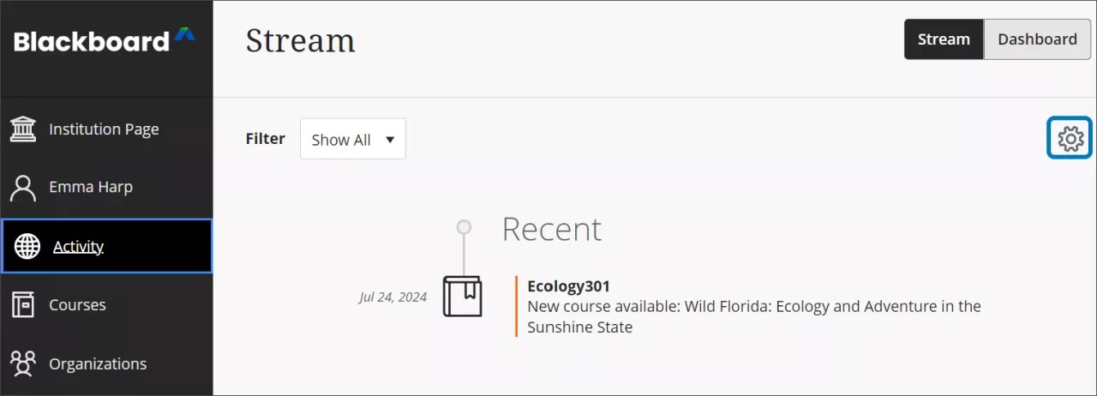
Task: Click the Organizations people icon
Action: coord(23,364)
